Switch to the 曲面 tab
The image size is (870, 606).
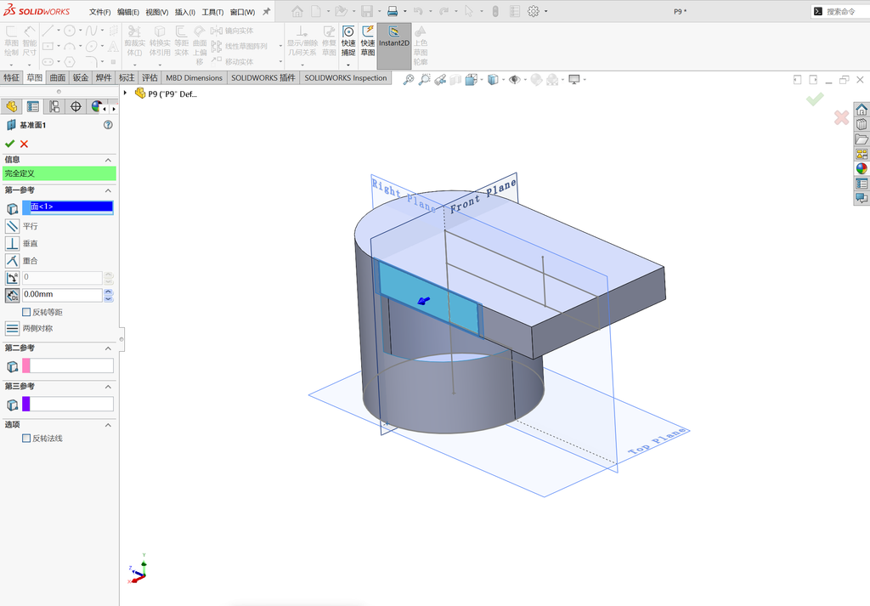[58, 77]
